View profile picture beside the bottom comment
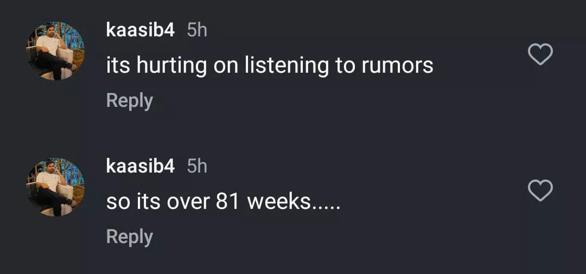586x274 pixels. (x=55, y=187)
